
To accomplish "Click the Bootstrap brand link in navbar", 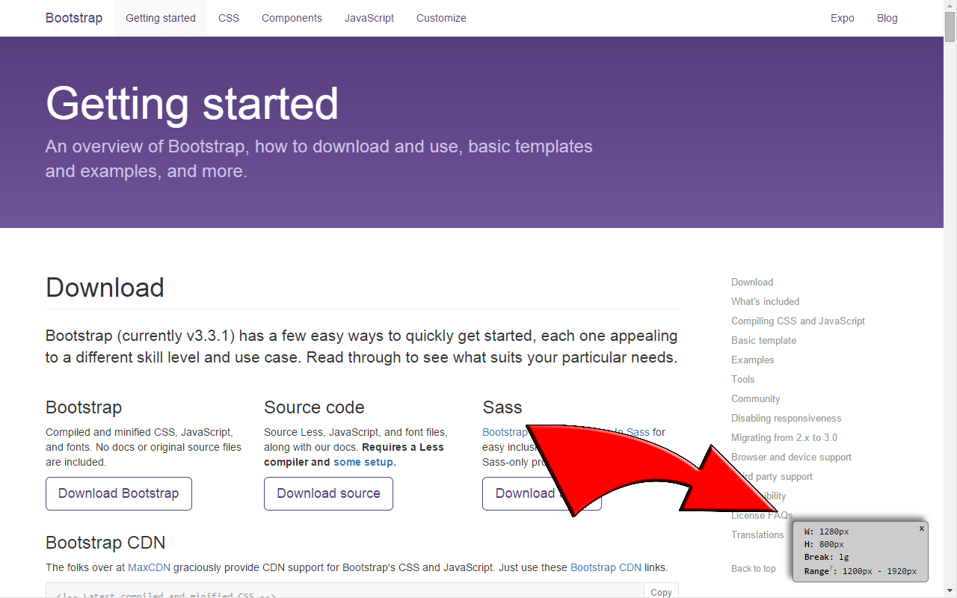I will 74,18.
